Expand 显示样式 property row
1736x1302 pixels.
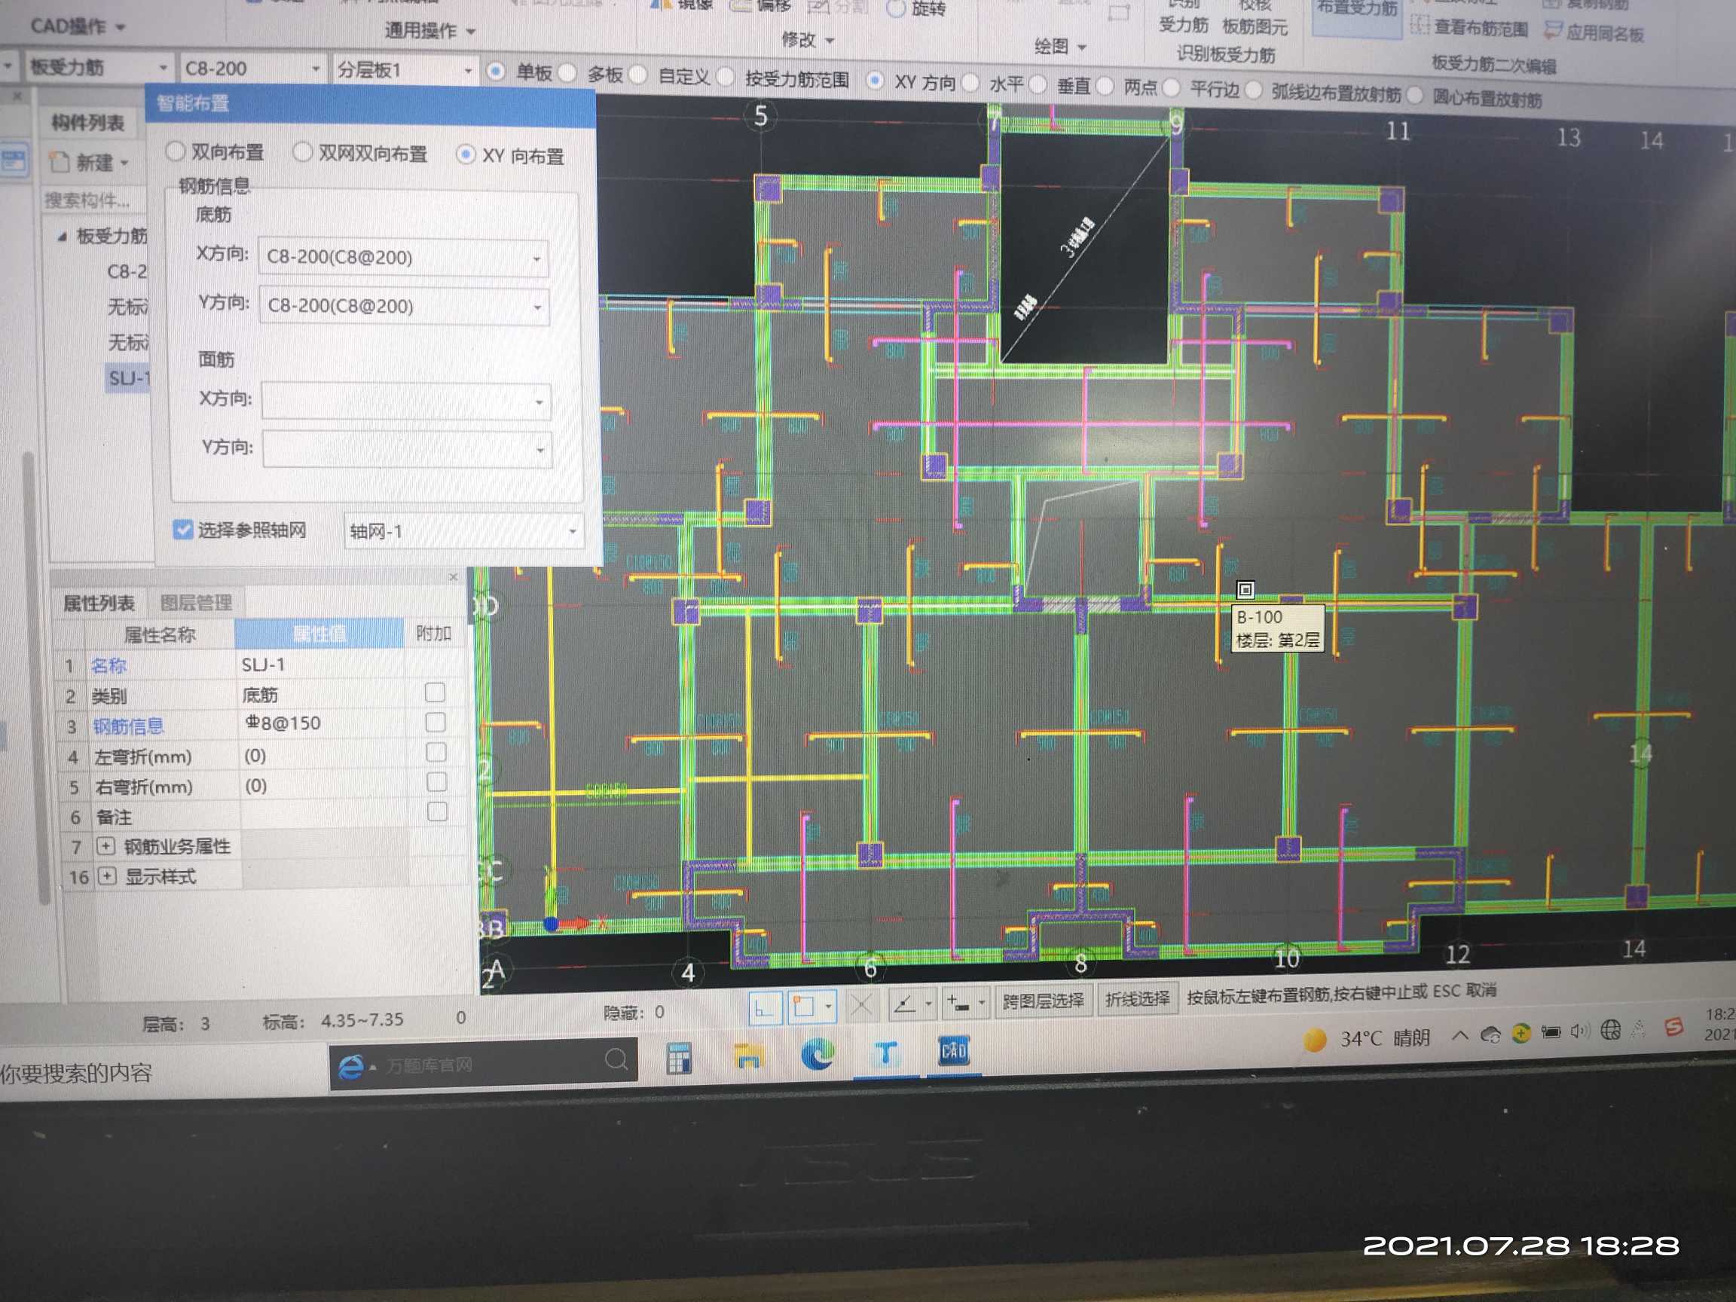coord(107,875)
